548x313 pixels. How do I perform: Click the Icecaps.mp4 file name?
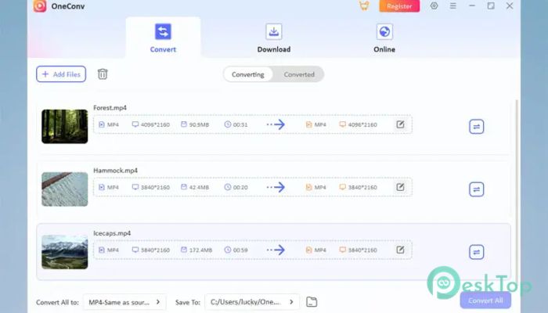click(112, 233)
